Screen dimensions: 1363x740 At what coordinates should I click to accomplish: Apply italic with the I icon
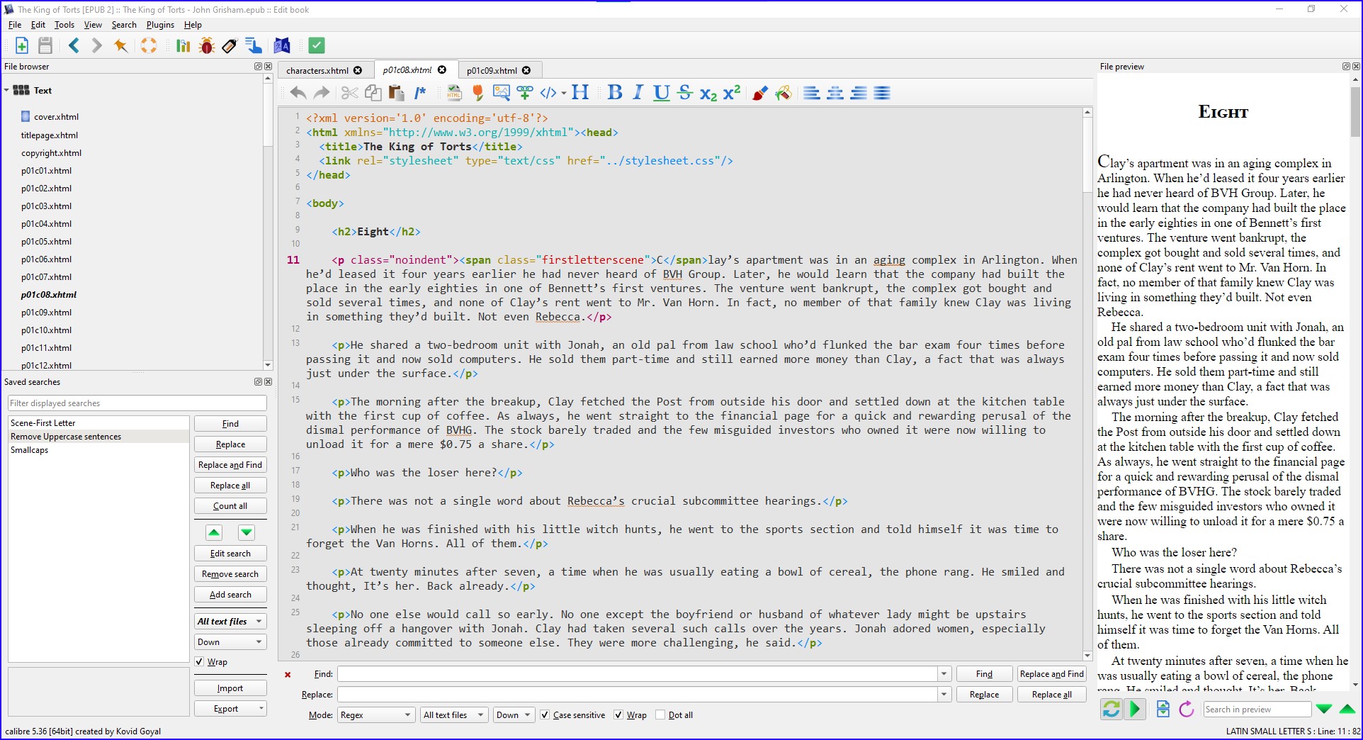[638, 93]
